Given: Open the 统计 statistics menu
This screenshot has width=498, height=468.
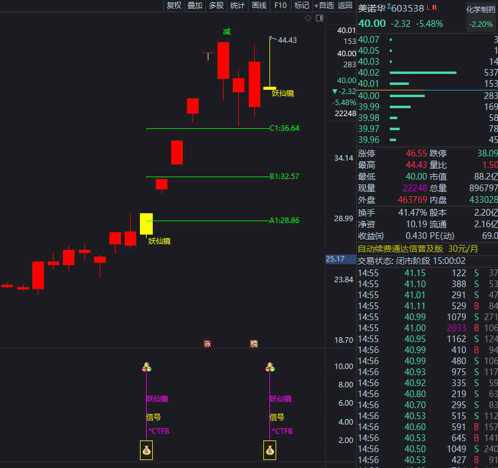Looking at the screenshot, I should pos(238,5).
